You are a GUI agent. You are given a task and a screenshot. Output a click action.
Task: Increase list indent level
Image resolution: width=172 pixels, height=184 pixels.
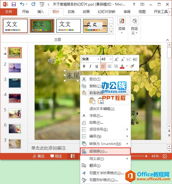click(x=135, y=59)
